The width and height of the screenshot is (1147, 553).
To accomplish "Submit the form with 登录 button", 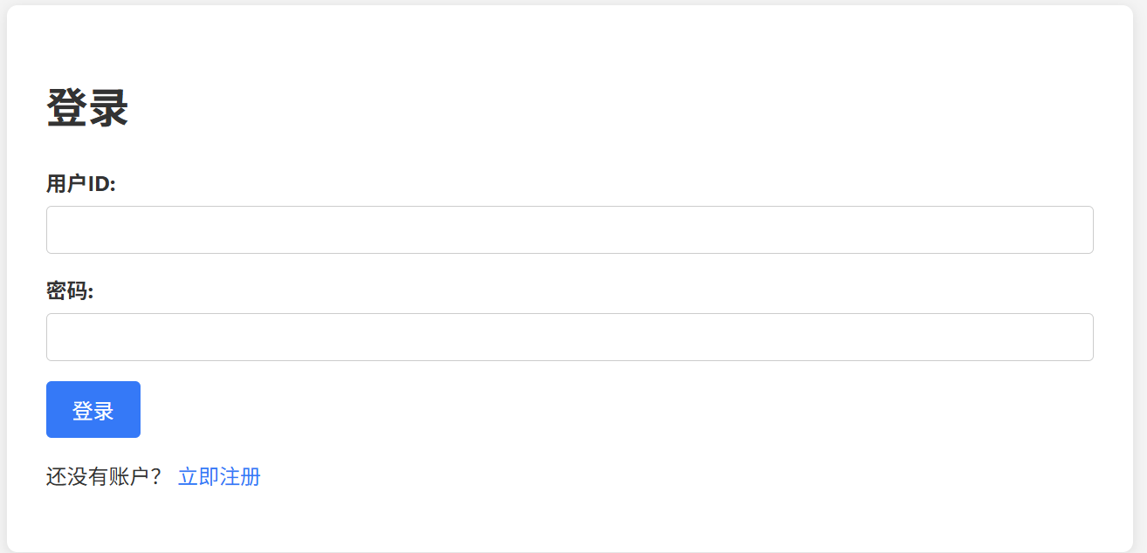I will [93, 410].
